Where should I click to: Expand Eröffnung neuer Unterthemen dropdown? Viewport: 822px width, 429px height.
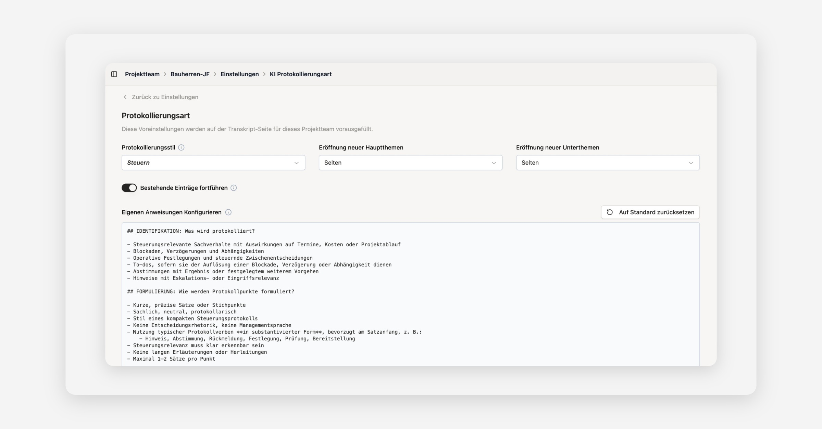[x=608, y=162]
